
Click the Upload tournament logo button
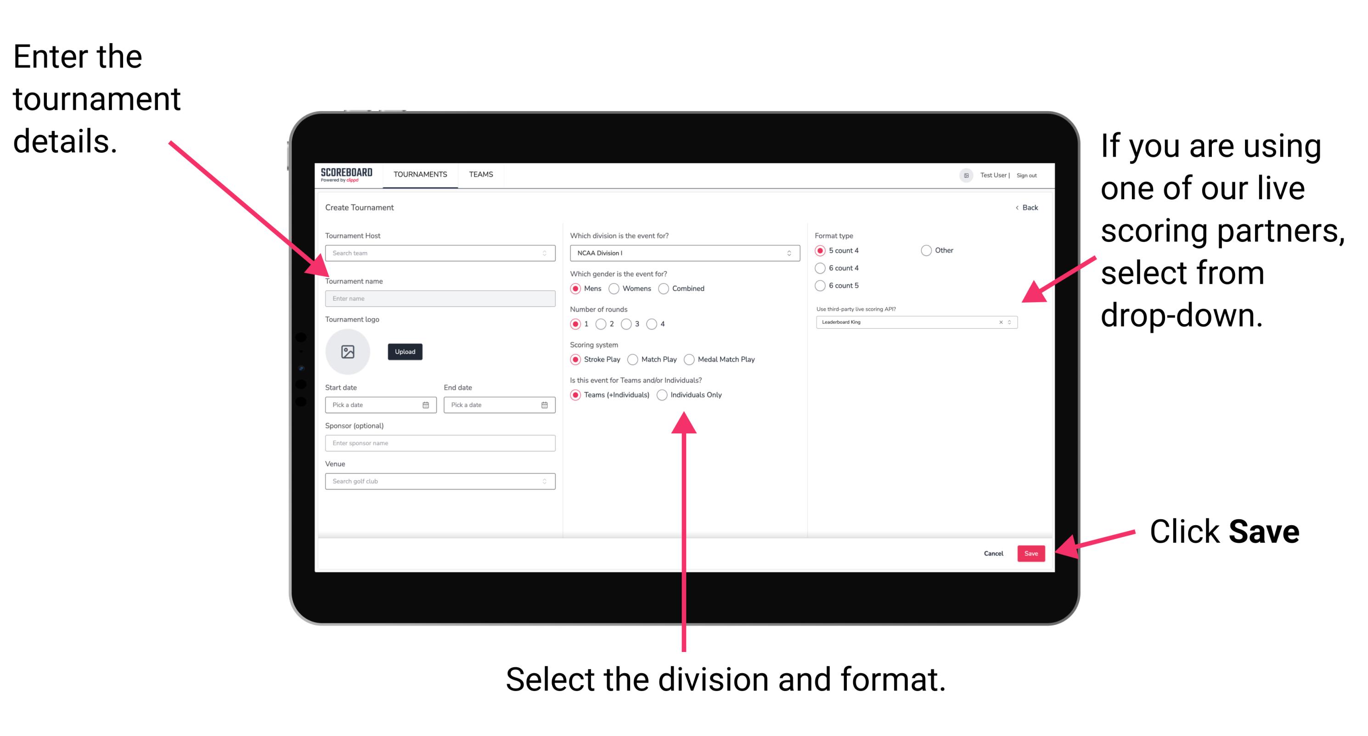click(x=405, y=352)
